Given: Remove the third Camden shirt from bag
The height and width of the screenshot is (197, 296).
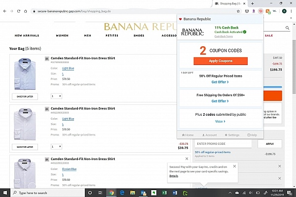Looking at the screenshot, I should coord(186,159).
